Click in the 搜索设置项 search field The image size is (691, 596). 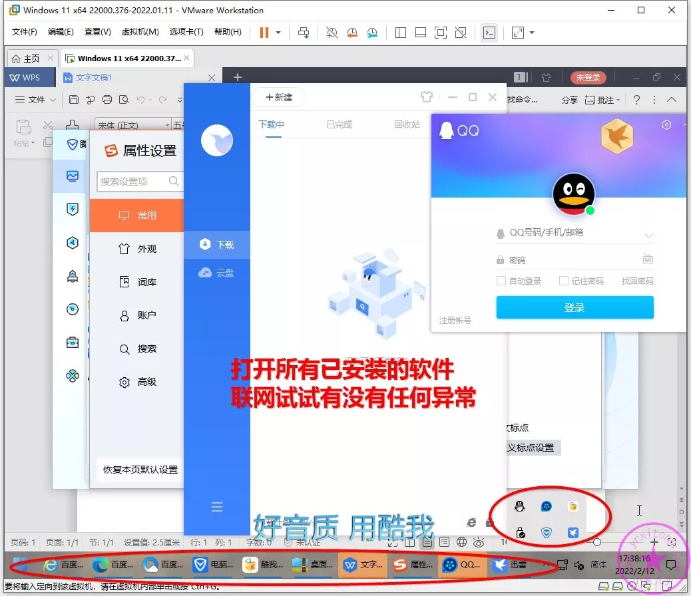click(133, 181)
